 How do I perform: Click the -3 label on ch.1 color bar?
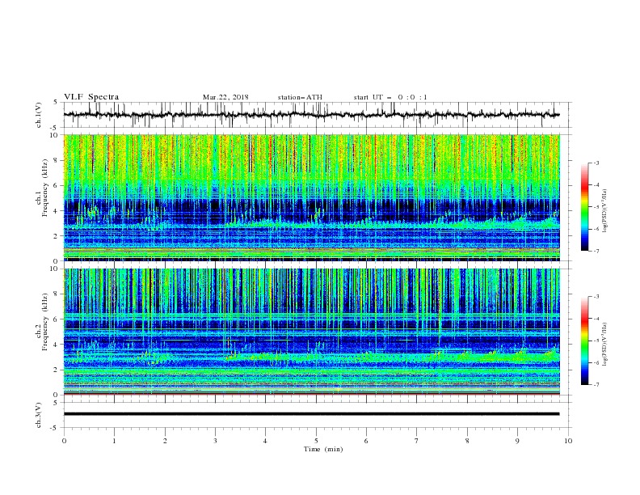click(596, 163)
